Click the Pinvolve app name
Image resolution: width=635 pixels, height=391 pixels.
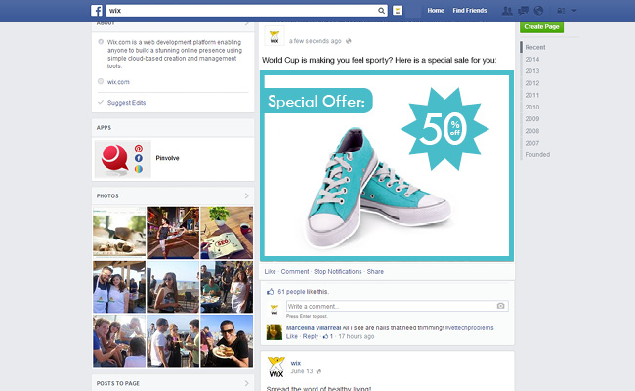[x=167, y=158]
